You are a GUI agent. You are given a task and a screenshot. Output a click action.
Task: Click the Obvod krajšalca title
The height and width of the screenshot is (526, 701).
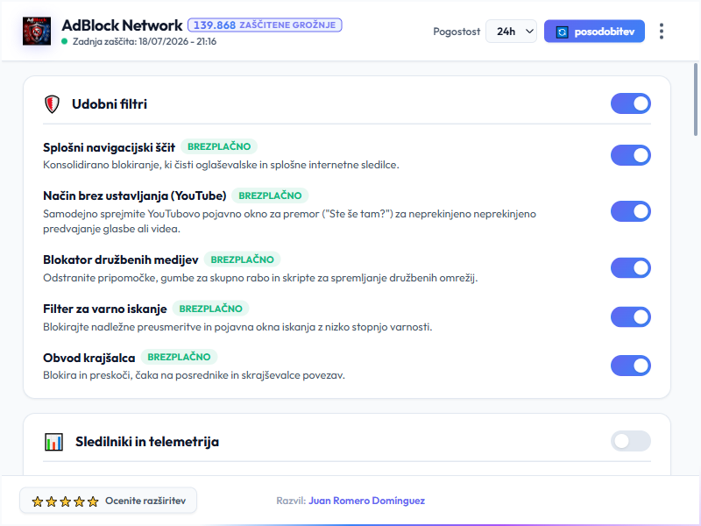click(x=89, y=359)
